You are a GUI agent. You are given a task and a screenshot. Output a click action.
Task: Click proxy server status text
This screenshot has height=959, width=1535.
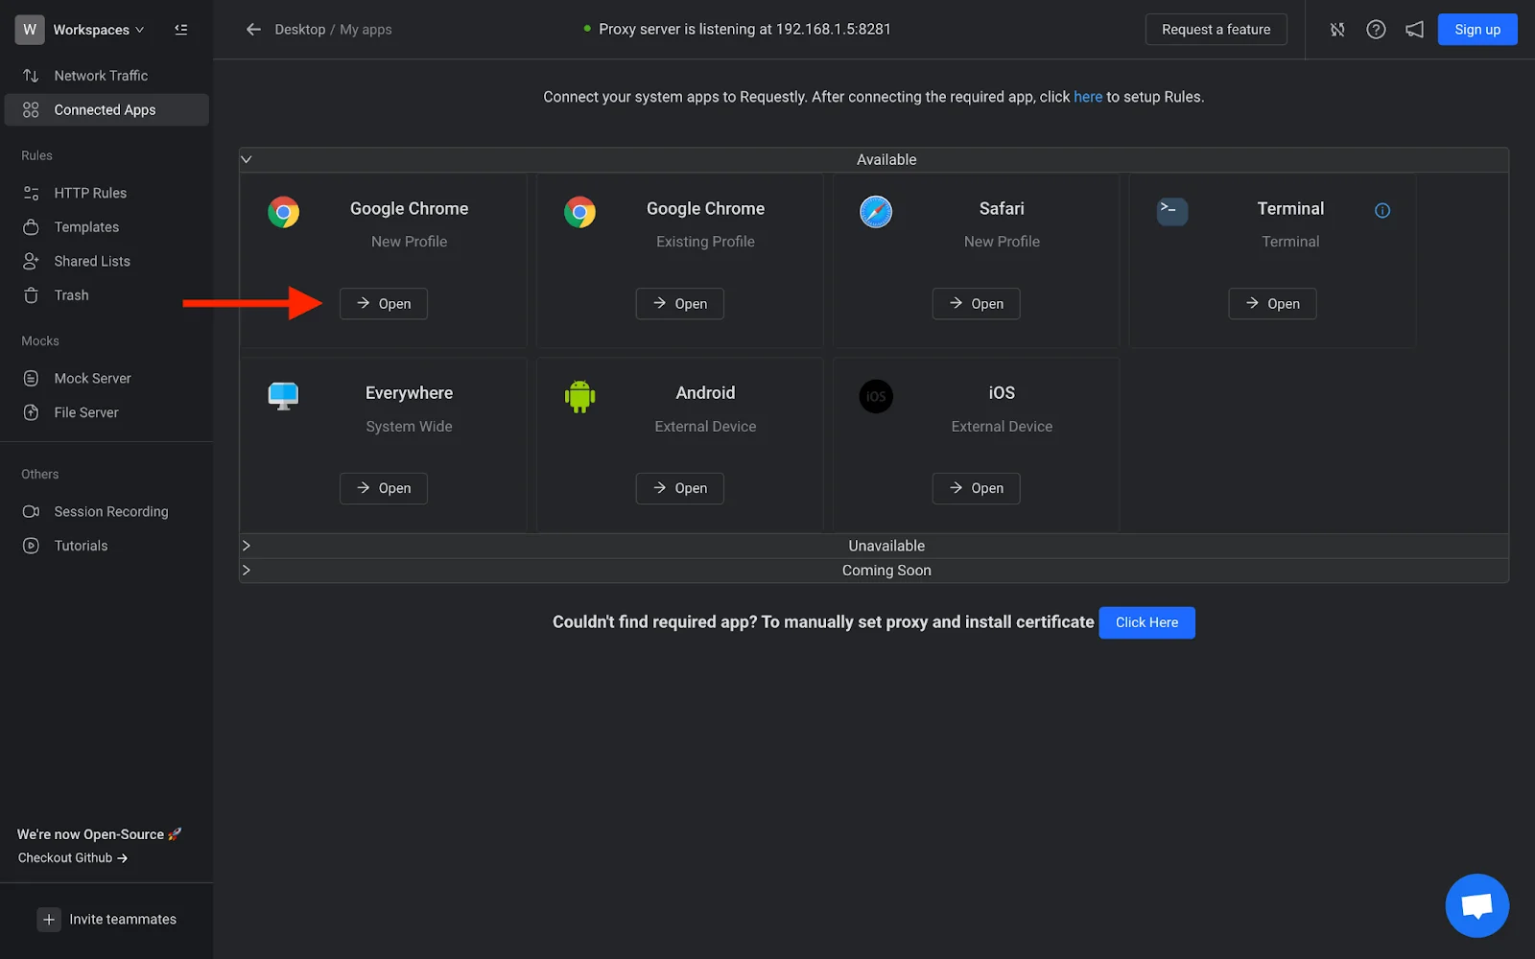point(744,30)
